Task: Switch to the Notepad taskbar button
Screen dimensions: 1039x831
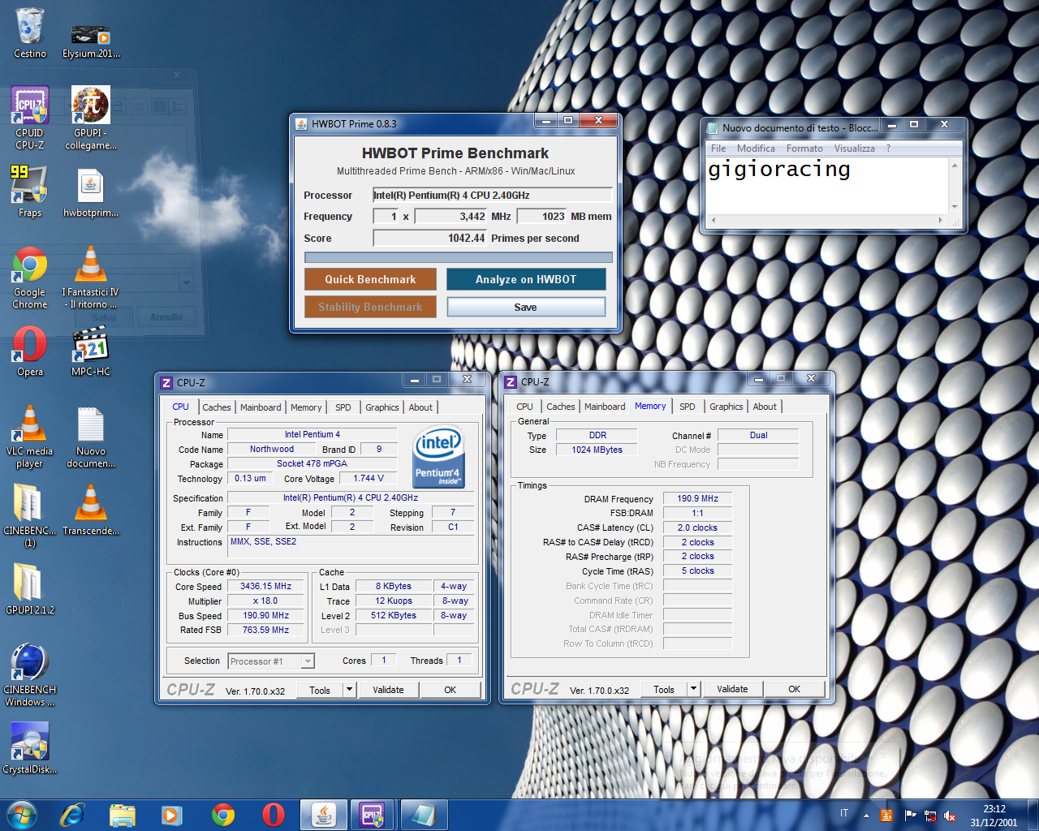Action: [x=423, y=815]
